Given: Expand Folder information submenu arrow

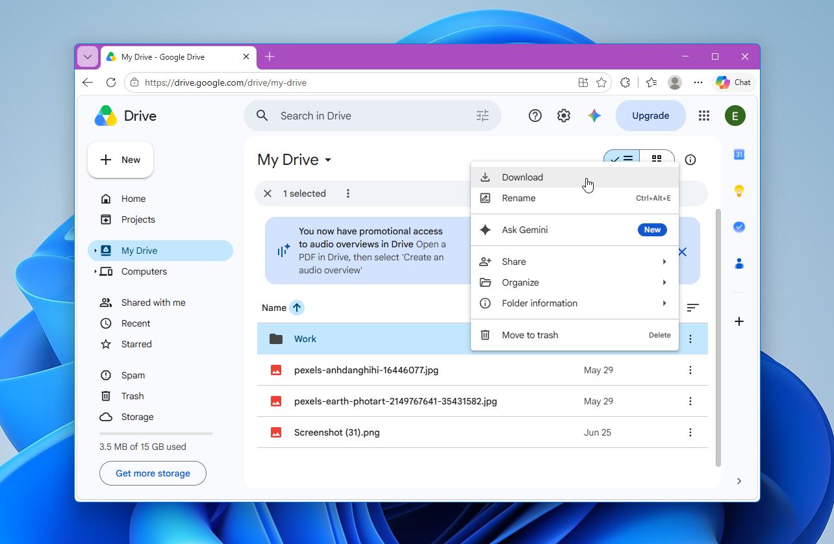Looking at the screenshot, I should coord(664,303).
